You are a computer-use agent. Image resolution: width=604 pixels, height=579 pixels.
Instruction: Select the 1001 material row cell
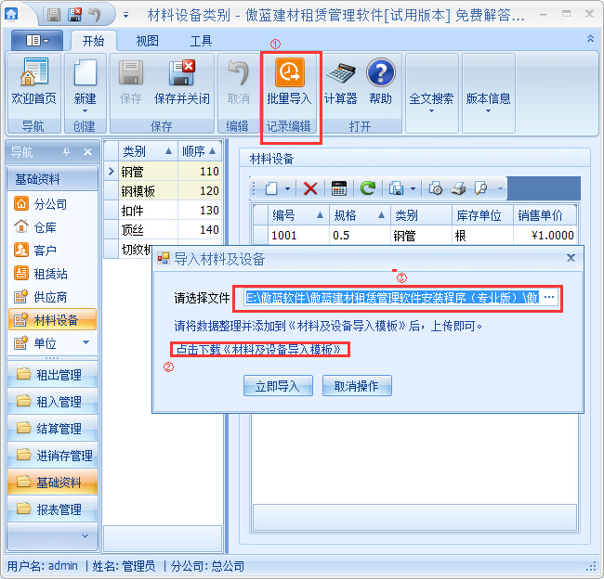pyautogui.click(x=298, y=235)
